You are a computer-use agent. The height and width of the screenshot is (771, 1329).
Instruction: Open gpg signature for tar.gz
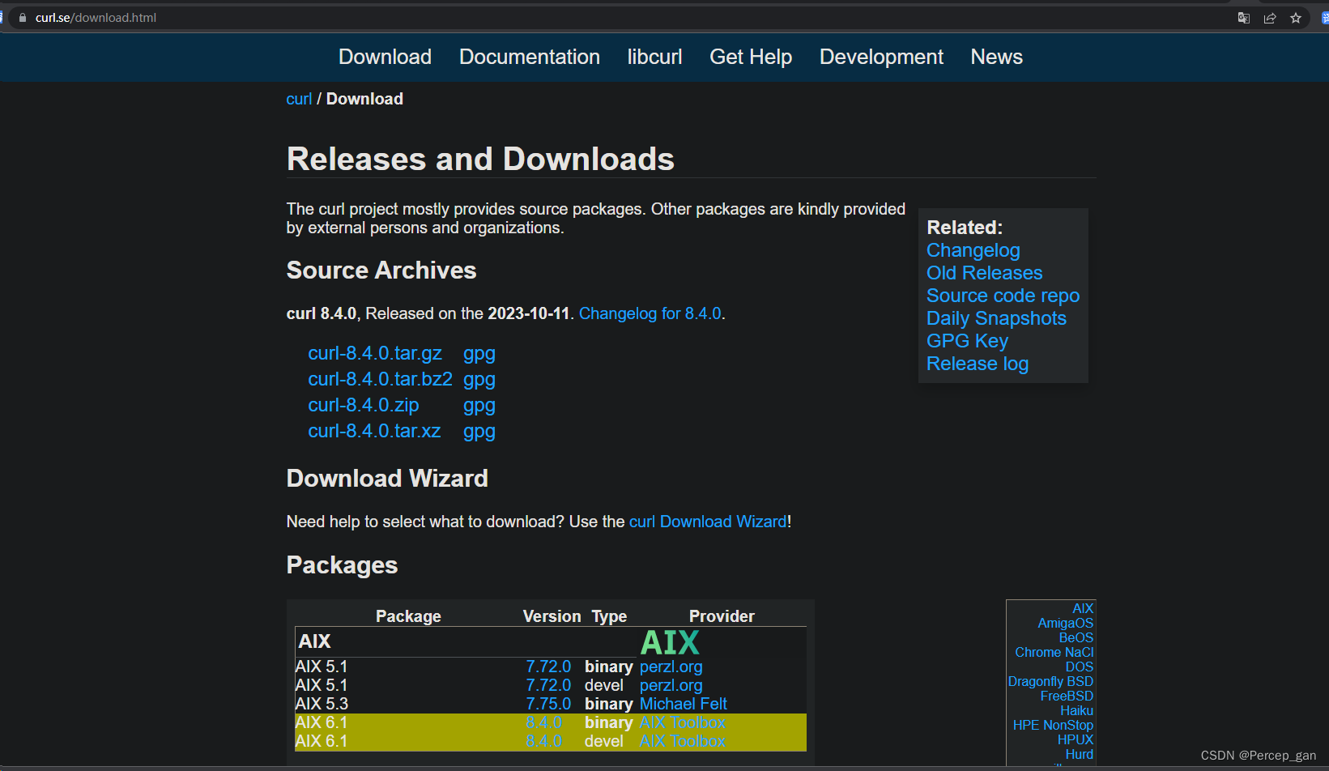479,354
